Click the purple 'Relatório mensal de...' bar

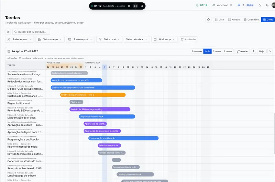pyautogui.click(x=109, y=145)
